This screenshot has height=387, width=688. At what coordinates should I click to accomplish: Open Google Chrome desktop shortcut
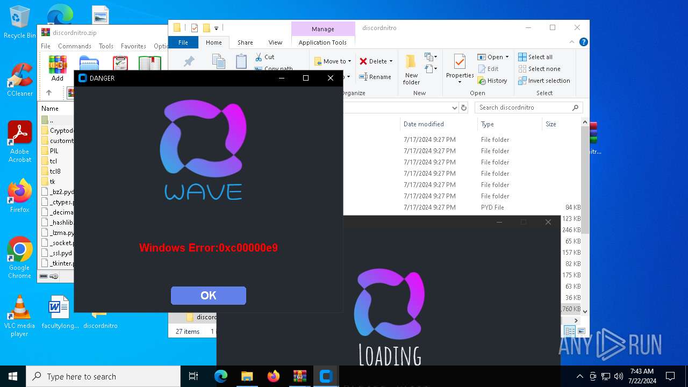coord(20,258)
